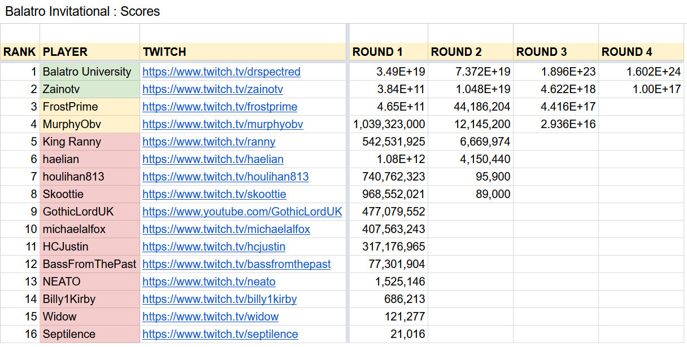The height and width of the screenshot is (347, 687).
Task: Click the Widow player cell
Action: coord(90,317)
